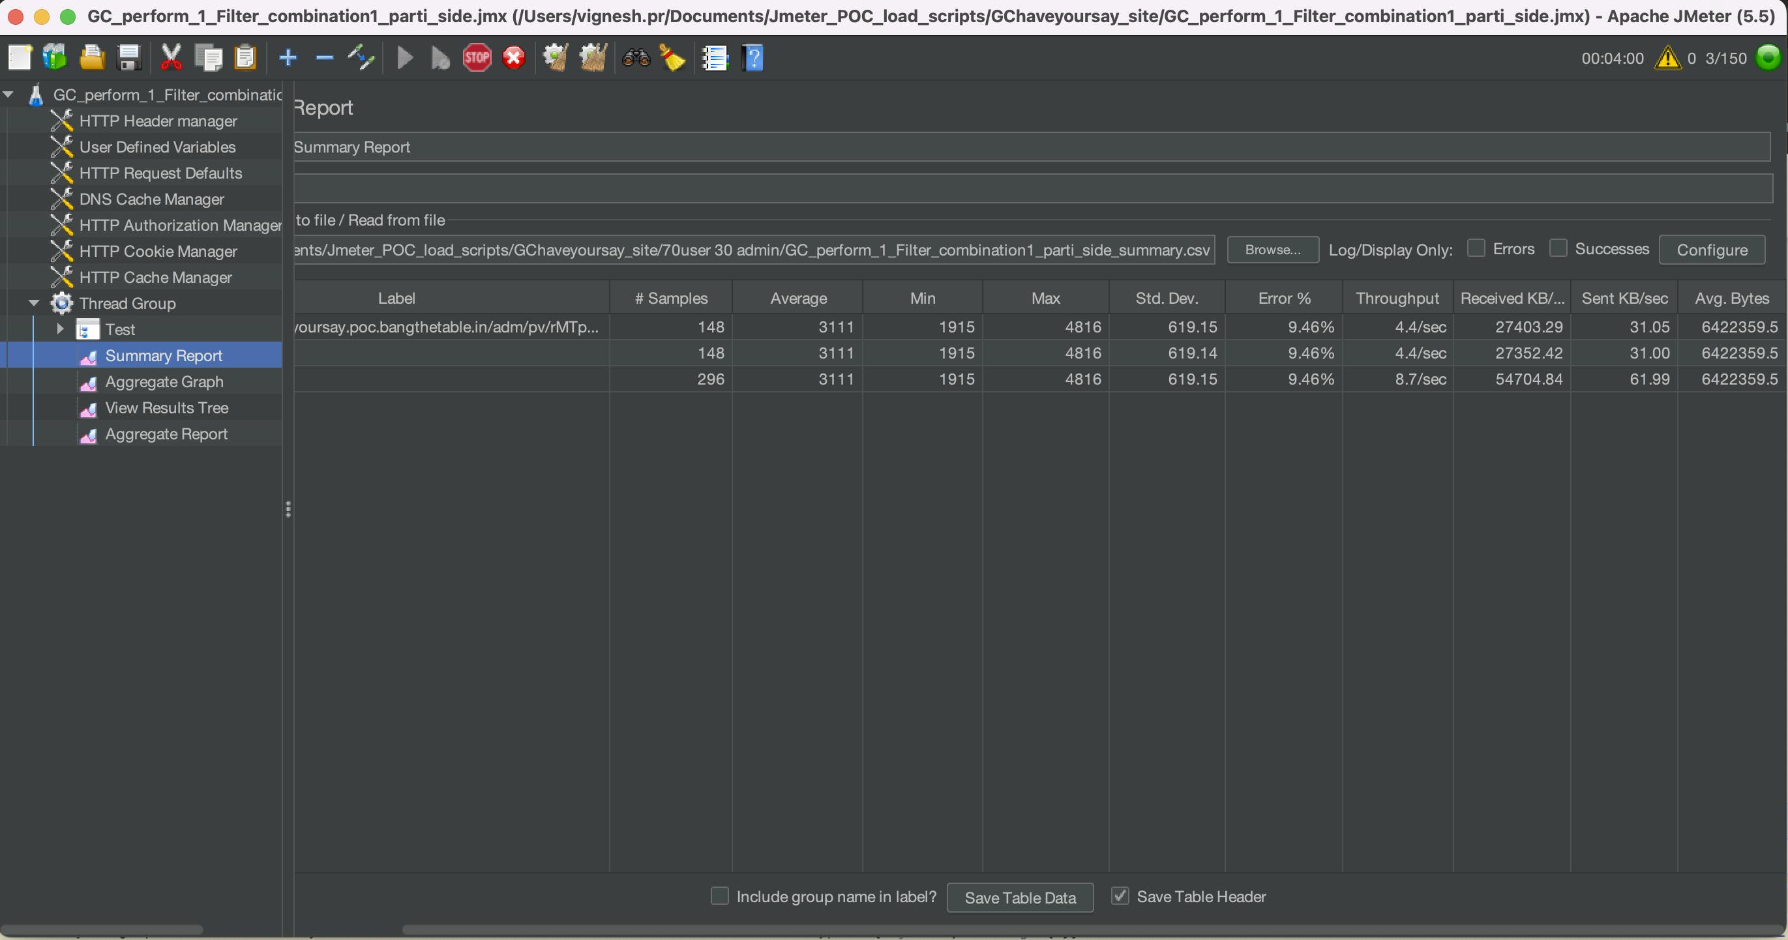Click the Configure button
Image resolution: width=1788 pixels, height=940 pixels.
1712,250
